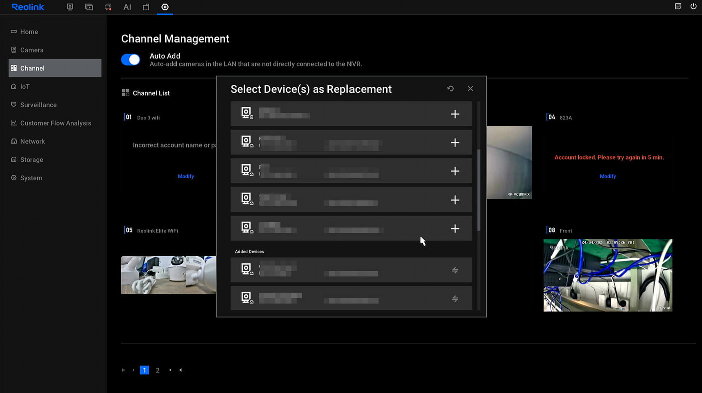Viewport: 702px width, 393px height.
Task: Click plus on the fourth device row
Action: [455, 200]
